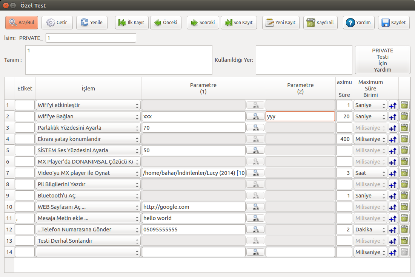415x277 pixels.
Task: Click the Parametre 2 field containing yyy
Action: tap(300, 116)
